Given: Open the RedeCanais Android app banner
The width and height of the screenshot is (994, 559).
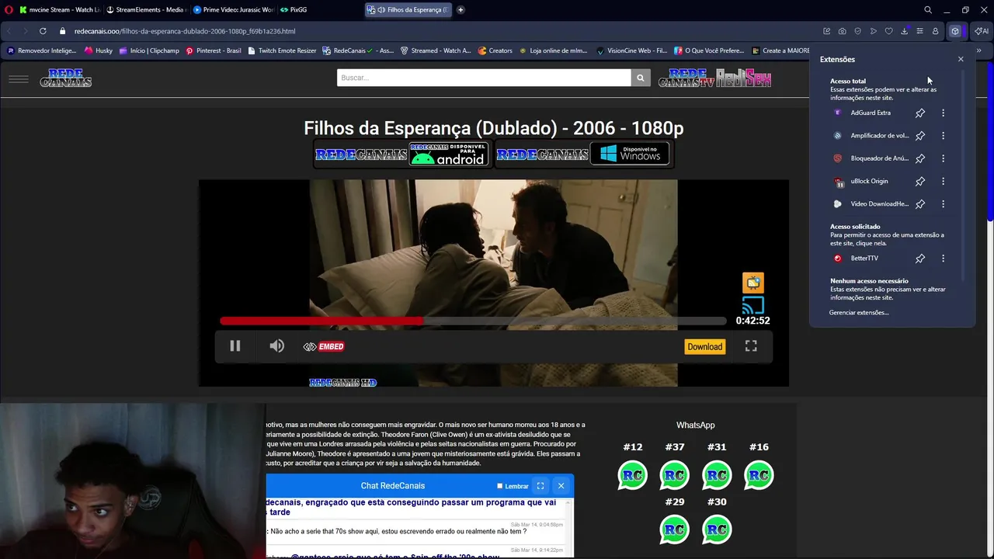Looking at the screenshot, I should pyautogui.click(x=401, y=154).
